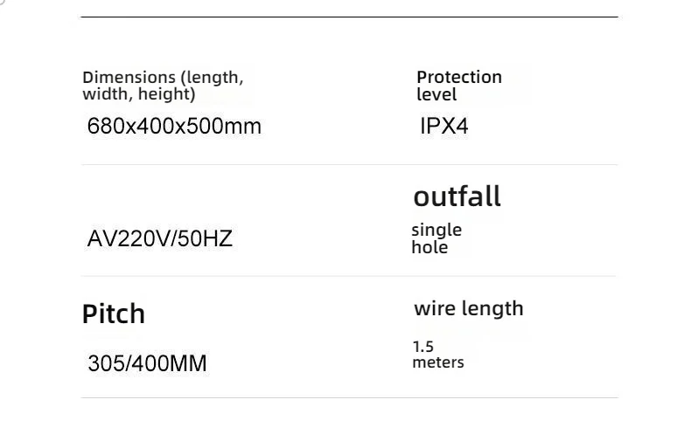Click the divider below the dimensions row
This screenshot has height=448, width=691.
(350, 164)
